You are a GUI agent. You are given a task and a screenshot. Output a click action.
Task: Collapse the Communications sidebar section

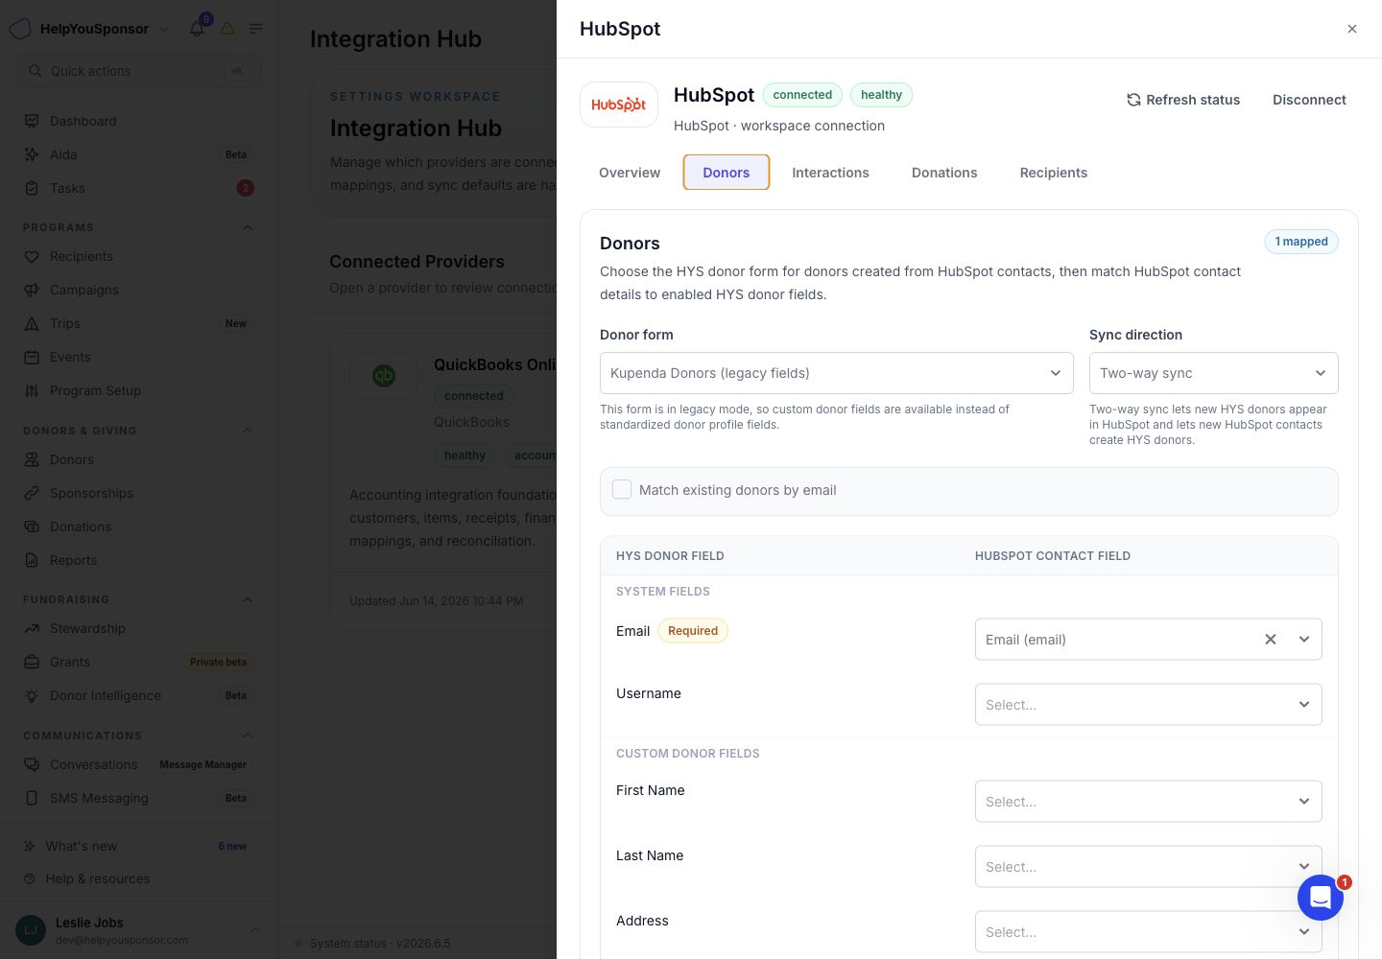[x=248, y=736]
